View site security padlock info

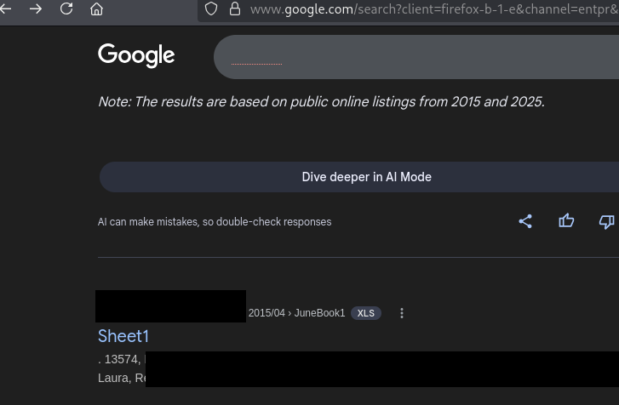[235, 9]
